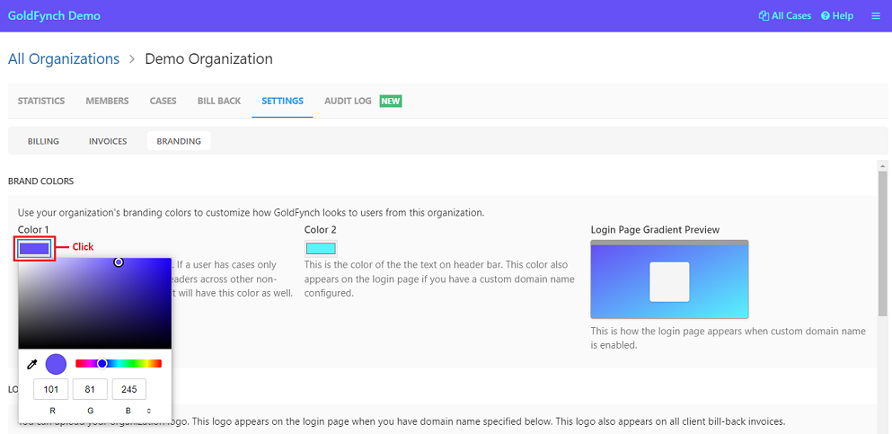The width and height of the screenshot is (892, 434).
Task: Click the eyedropper tool in color picker
Action: tap(32, 364)
